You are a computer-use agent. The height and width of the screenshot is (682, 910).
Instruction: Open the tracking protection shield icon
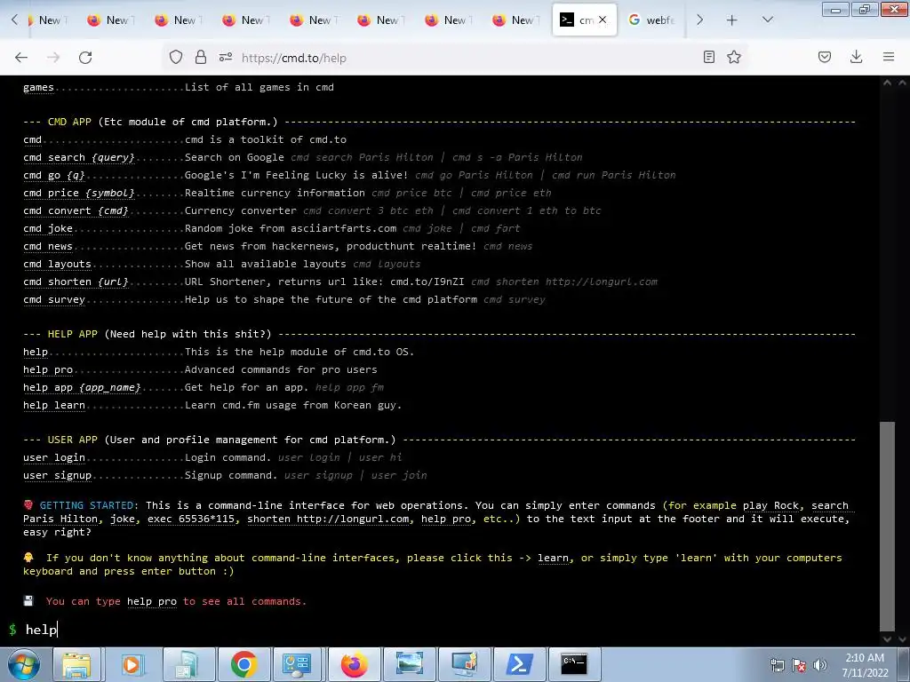coord(176,57)
